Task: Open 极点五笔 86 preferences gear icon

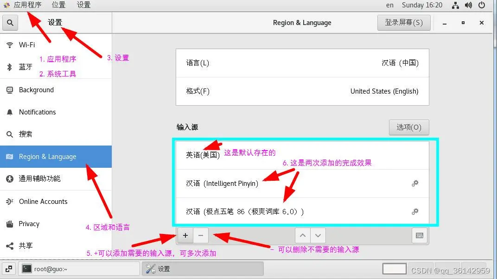Action: [x=415, y=211]
